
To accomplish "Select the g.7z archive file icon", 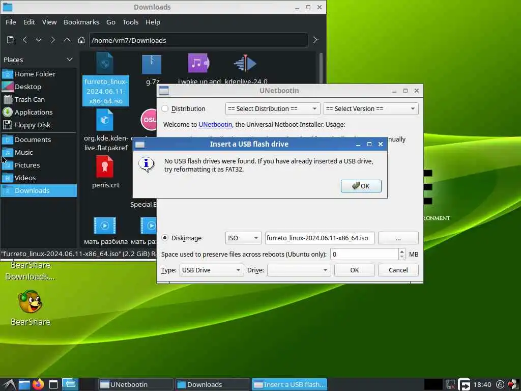I will click(152, 64).
